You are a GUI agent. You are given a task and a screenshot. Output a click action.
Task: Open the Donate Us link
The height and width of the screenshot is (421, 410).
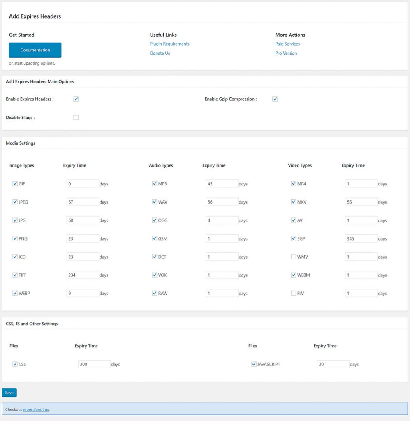(160, 53)
